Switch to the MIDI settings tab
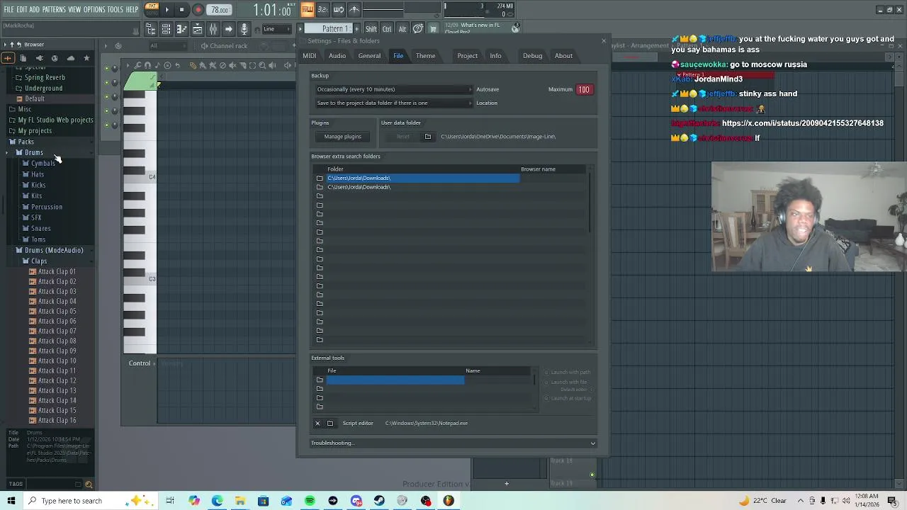Viewport: 907px width, 510px height. click(310, 56)
